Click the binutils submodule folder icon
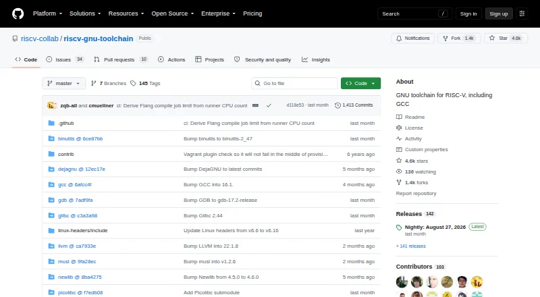 click(x=51, y=138)
